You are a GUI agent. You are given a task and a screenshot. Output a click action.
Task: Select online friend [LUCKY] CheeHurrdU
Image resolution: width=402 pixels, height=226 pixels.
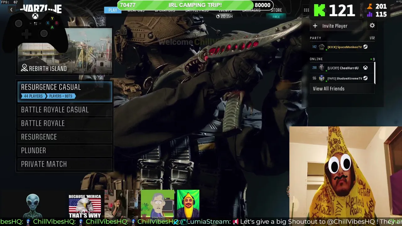342,68
